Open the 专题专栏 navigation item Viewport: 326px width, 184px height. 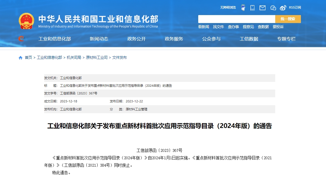coord(286,39)
